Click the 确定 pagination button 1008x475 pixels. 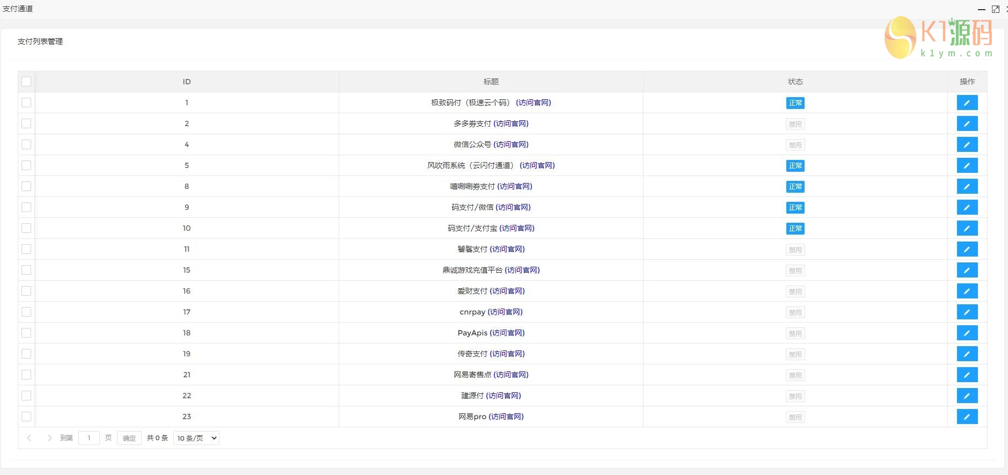point(129,438)
